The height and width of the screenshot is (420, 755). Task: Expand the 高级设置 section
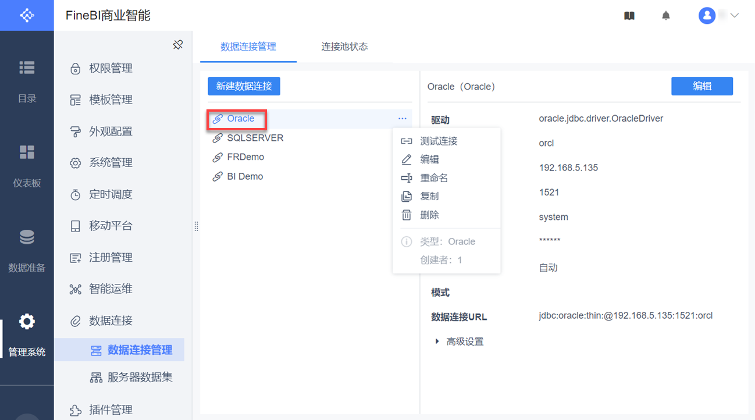click(459, 341)
